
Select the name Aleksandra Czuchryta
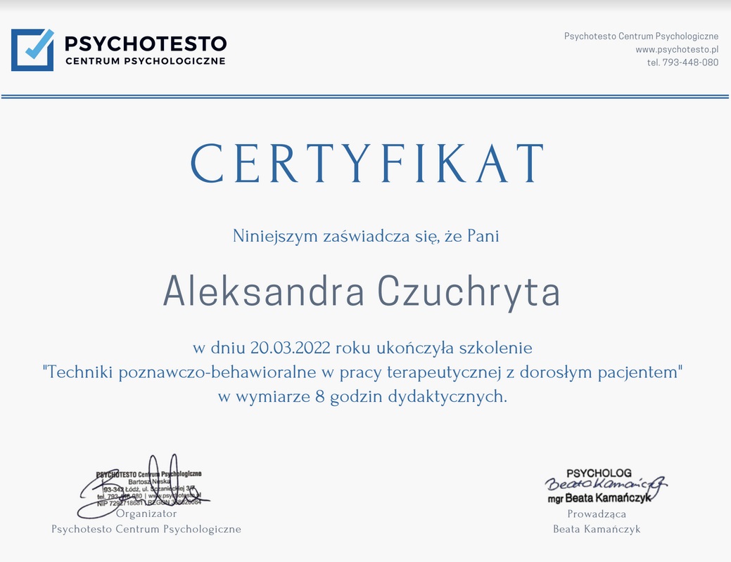click(362, 292)
